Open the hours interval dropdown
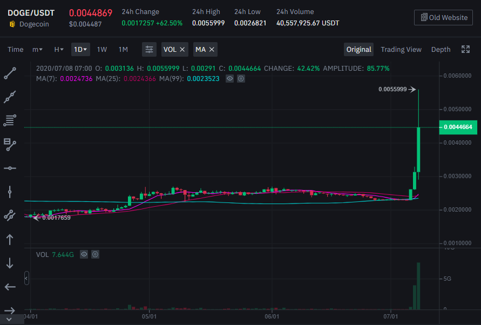The height and width of the screenshot is (325, 481). [x=59, y=50]
